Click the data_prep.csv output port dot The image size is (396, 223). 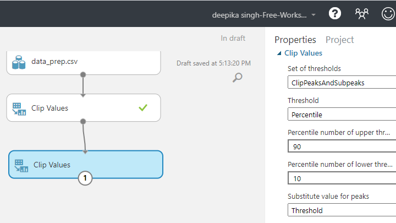click(x=83, y=74)
